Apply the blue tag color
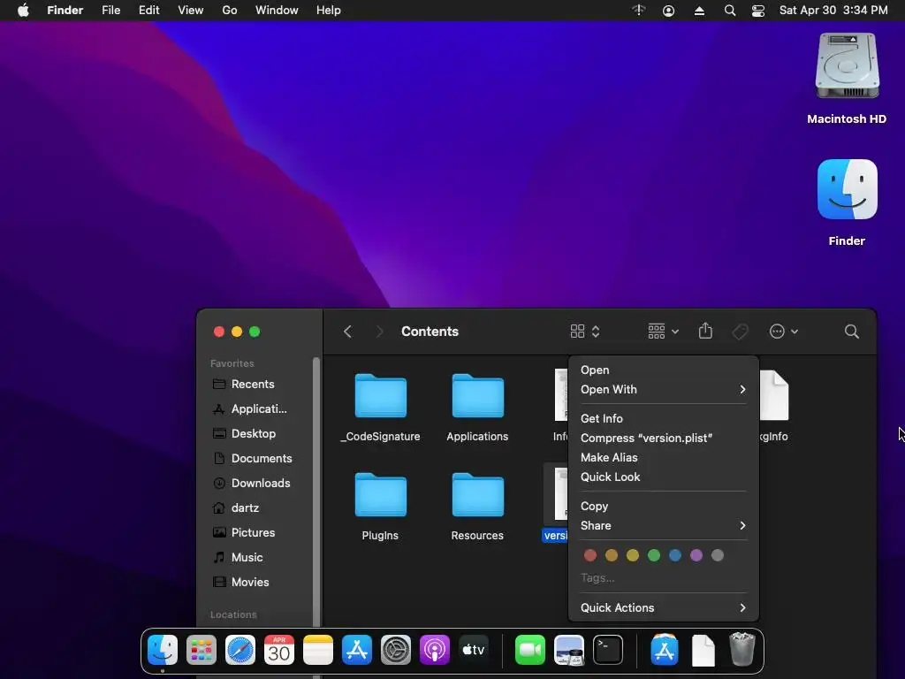Screen dimensions: 905x679 tap(674, 555)
